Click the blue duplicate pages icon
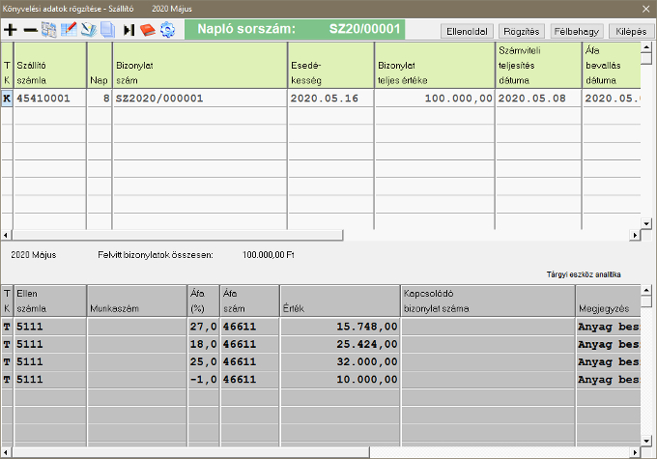 coord(107,30)
